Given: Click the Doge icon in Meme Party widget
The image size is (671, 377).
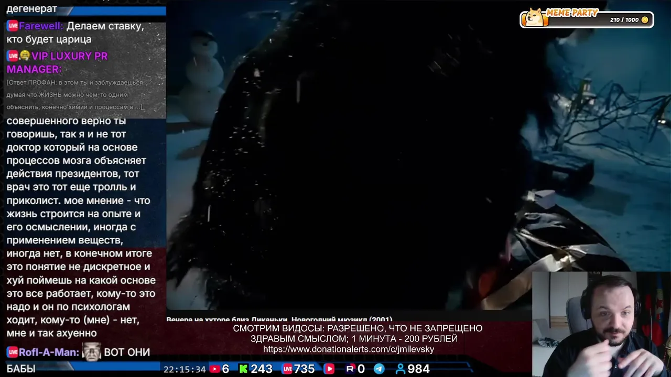Looking at the screenshot, I should point(535,17).
